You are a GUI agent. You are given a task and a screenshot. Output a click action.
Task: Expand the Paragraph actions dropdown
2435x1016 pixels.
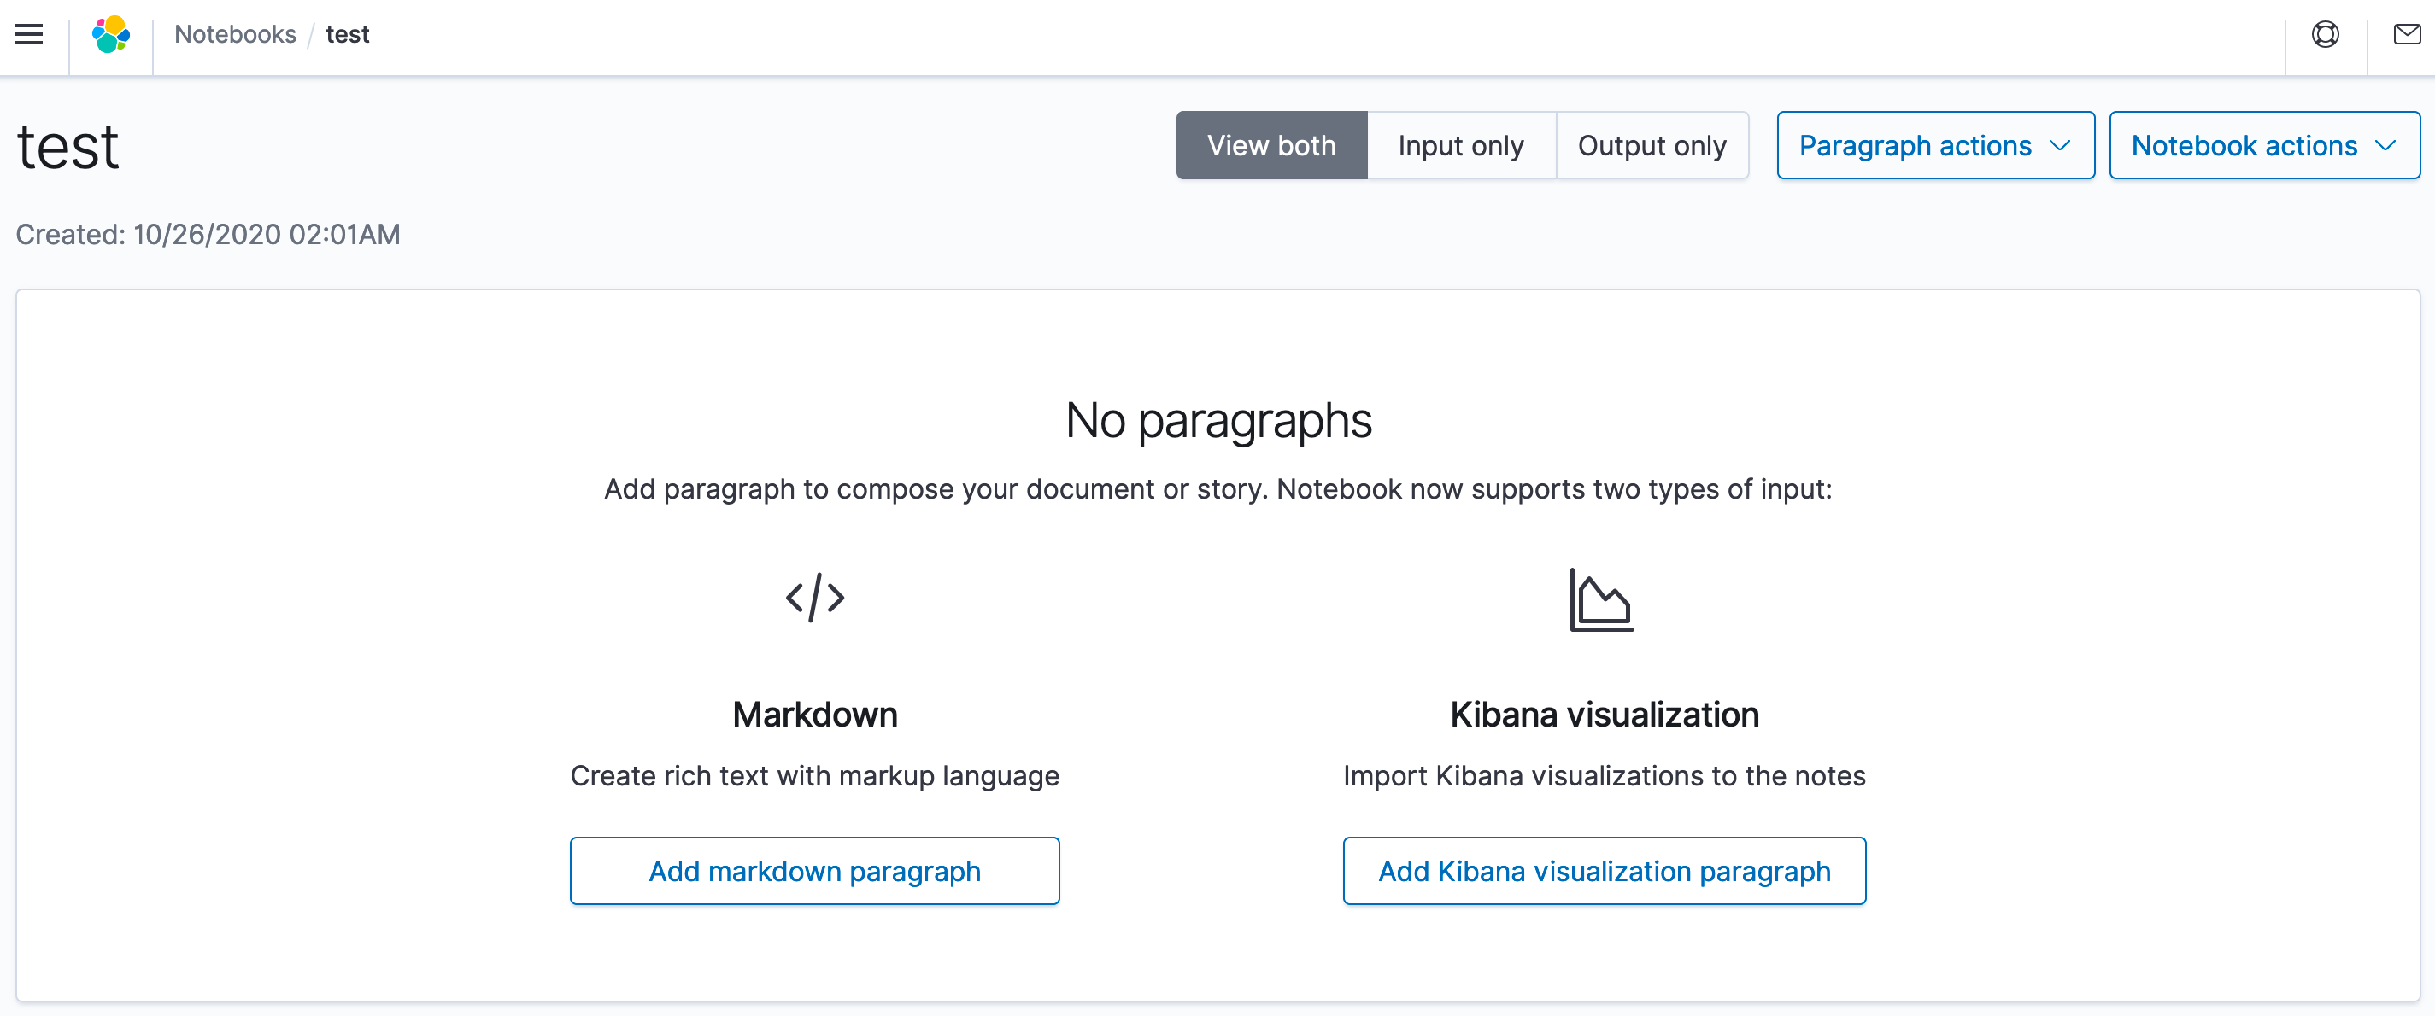1936,145
